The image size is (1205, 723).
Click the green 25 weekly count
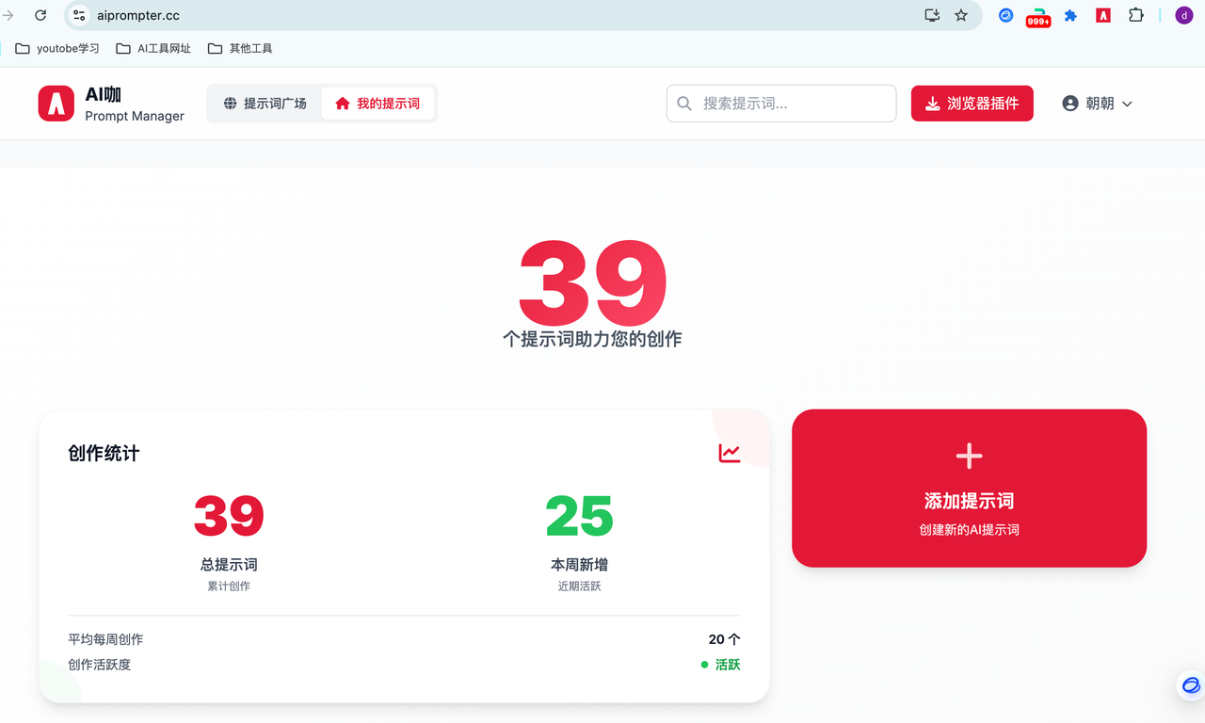point(579,516)
